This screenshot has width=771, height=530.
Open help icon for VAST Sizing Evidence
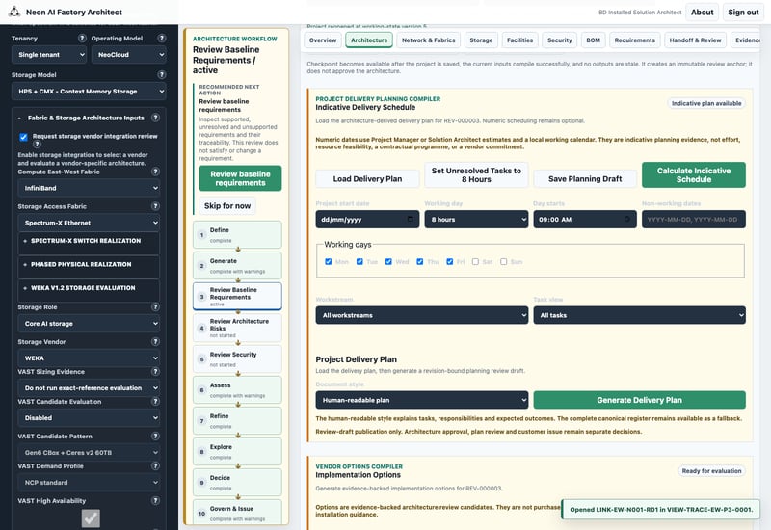coord(155,372)
